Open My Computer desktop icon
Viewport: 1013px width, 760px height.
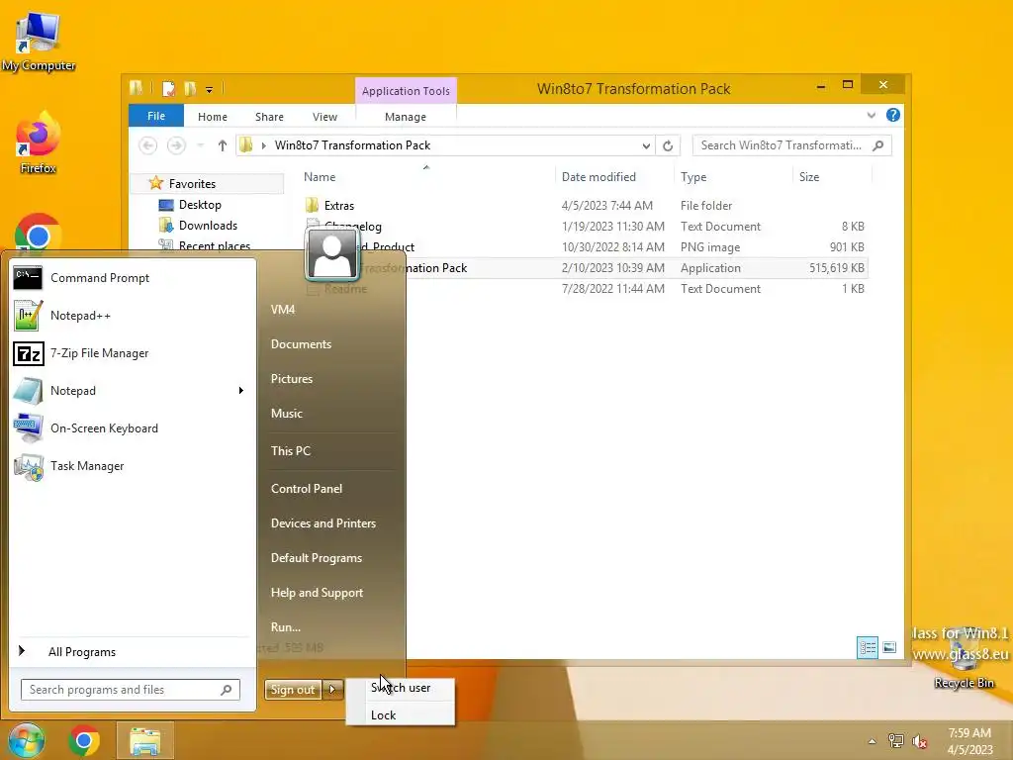pos(39,40)
